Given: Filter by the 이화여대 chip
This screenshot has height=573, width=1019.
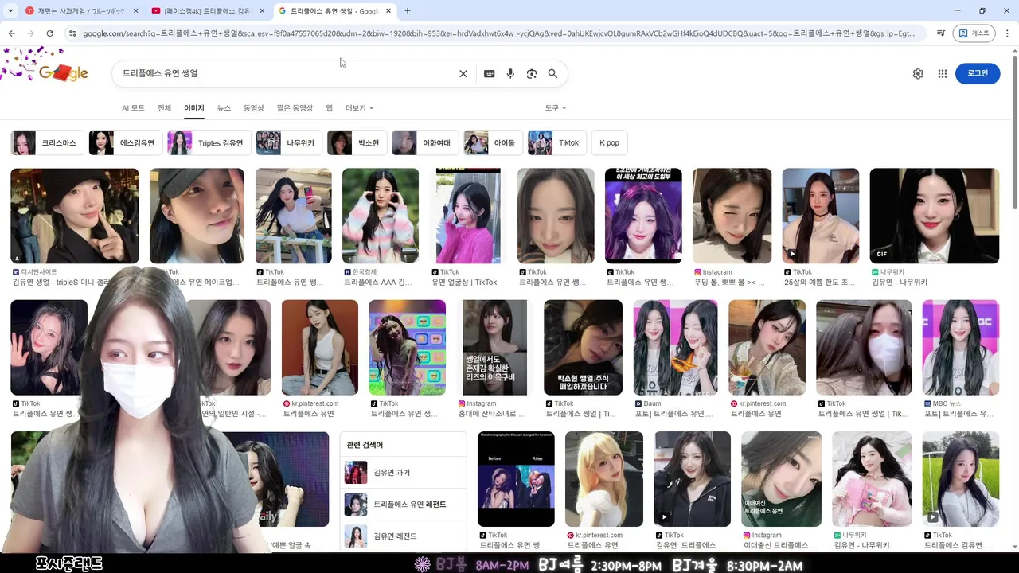Looking at the screenshot, I should pyautogui.click(x=425, y=143).
